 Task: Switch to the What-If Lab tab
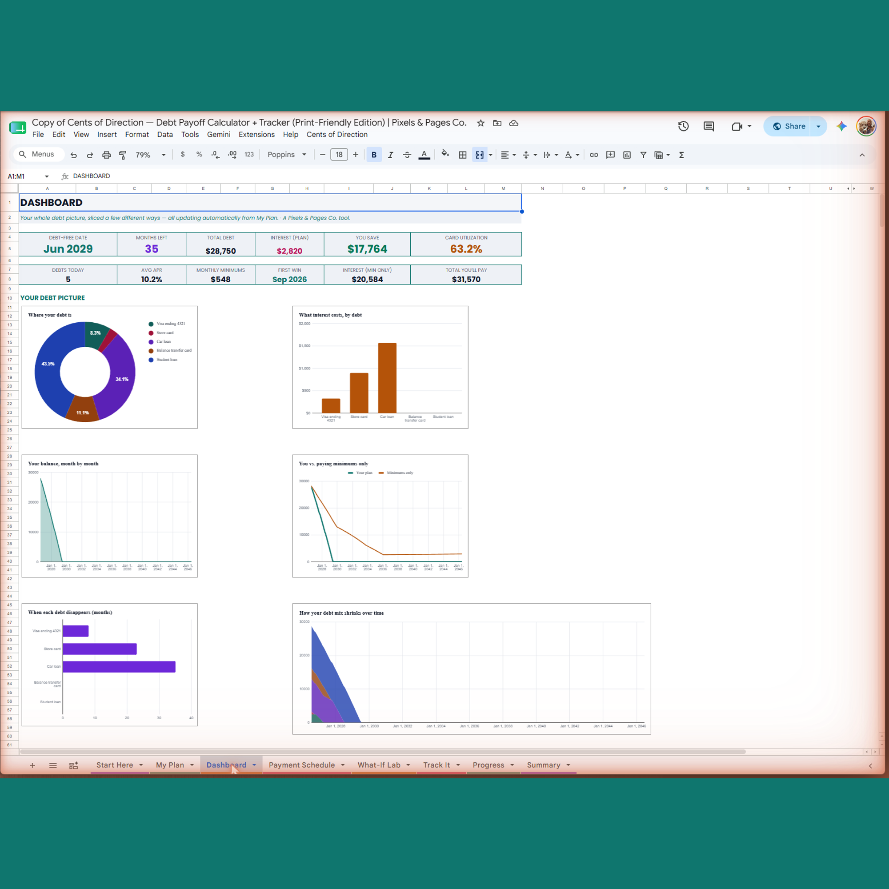(x=379, y=765)
